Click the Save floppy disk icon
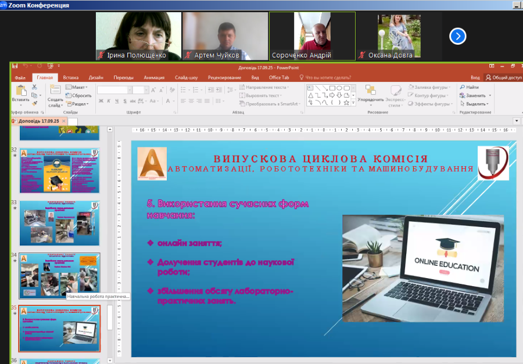The height and width of the screenshot is (364, 523). pos(15,66)
